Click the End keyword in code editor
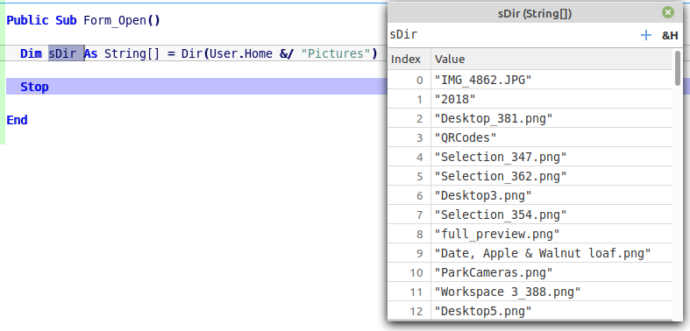 17,120
